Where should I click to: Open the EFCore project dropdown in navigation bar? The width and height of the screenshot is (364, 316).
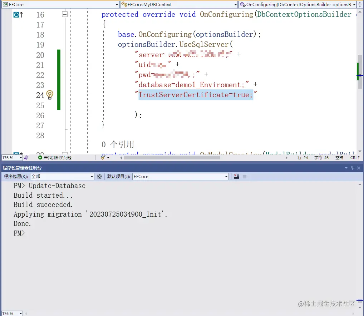tap(60, 4)
